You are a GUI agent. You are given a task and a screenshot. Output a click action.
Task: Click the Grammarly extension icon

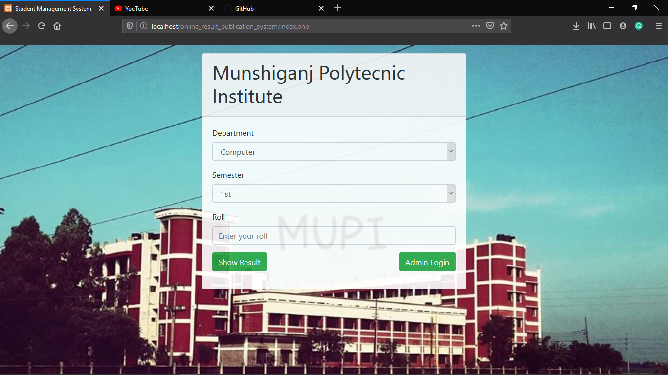pyautogui.click(x=638, y=26)
